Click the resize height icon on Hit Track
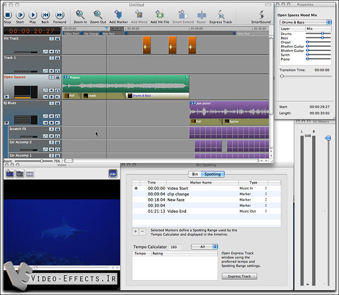Viewport: 339px width, 295px height. [52, 38]
